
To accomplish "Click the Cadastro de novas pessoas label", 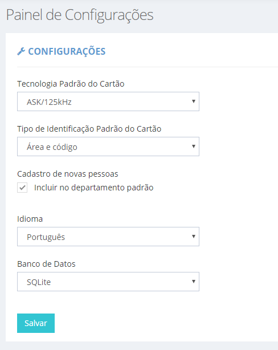I will pyautogui.click(x=68, y=174).
